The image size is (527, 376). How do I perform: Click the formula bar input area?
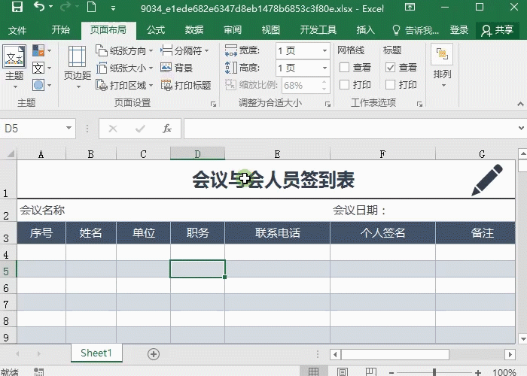[349, 129]
